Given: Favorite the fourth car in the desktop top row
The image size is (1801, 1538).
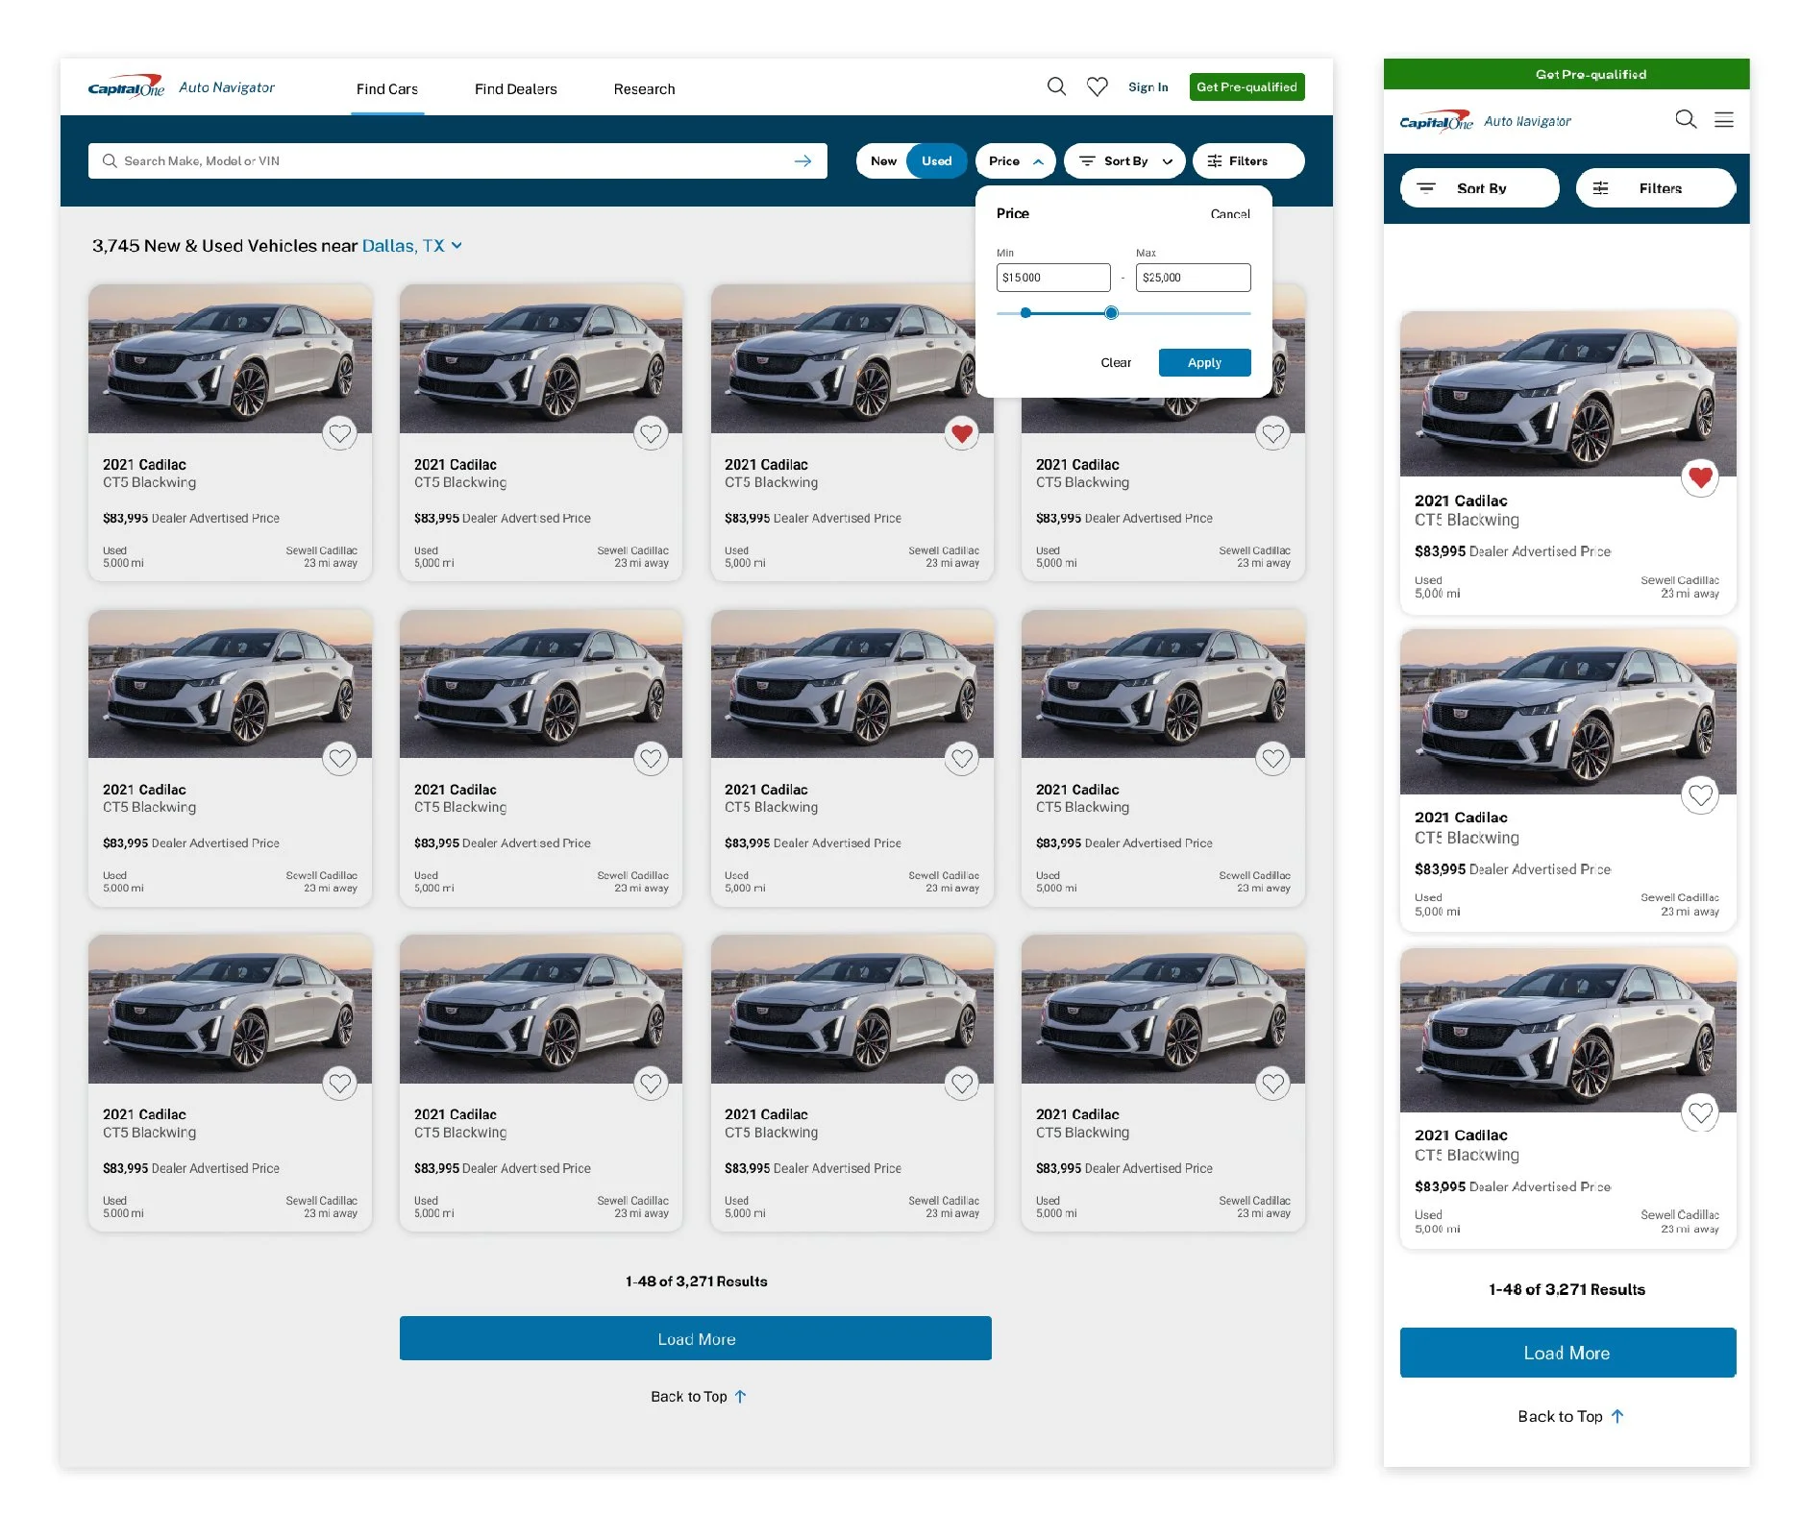Looking at the screenshot, I should 1273,433.
